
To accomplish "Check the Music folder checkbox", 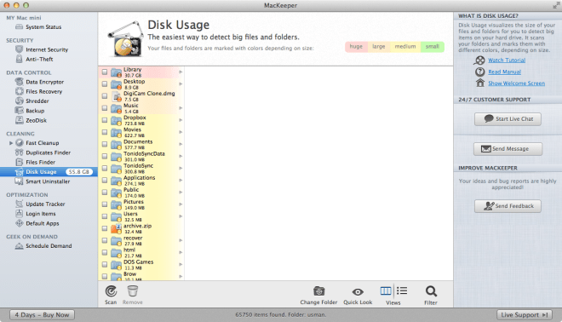I will (x=104, y=108).
